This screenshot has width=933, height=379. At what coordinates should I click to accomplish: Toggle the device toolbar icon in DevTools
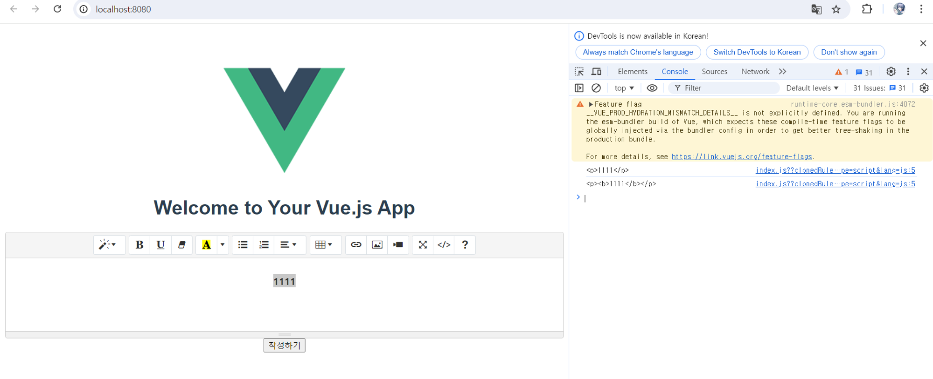(596, 72)
